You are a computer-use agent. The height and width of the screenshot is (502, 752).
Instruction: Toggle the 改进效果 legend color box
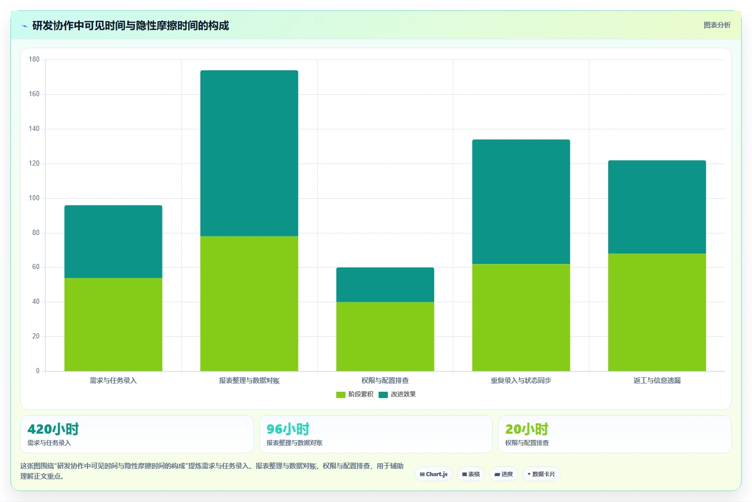pos(383,395)
